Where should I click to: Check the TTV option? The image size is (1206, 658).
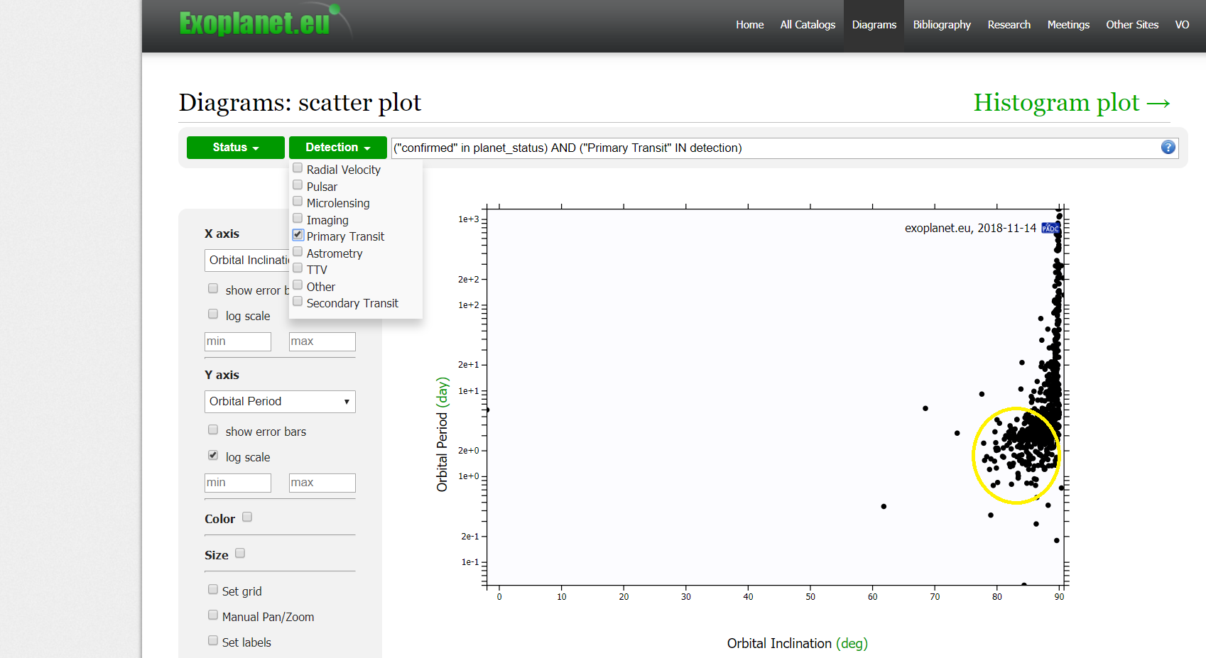tap(298, 268)
